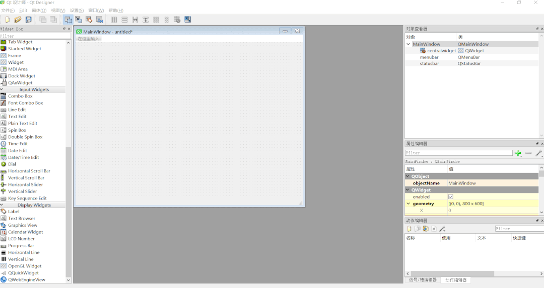
Task: Click the New form icon in toolbar
Action: point(7,20)
